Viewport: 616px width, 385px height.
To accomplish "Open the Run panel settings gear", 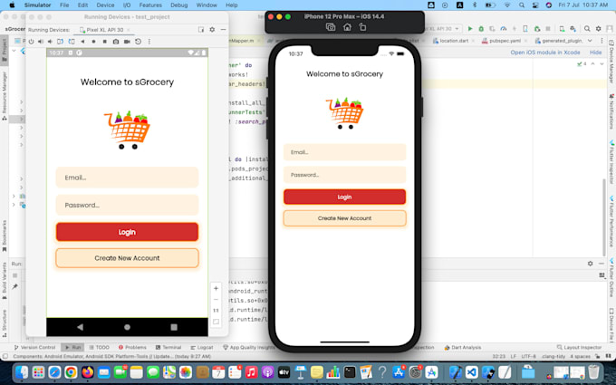I will (x=590, y=264).
